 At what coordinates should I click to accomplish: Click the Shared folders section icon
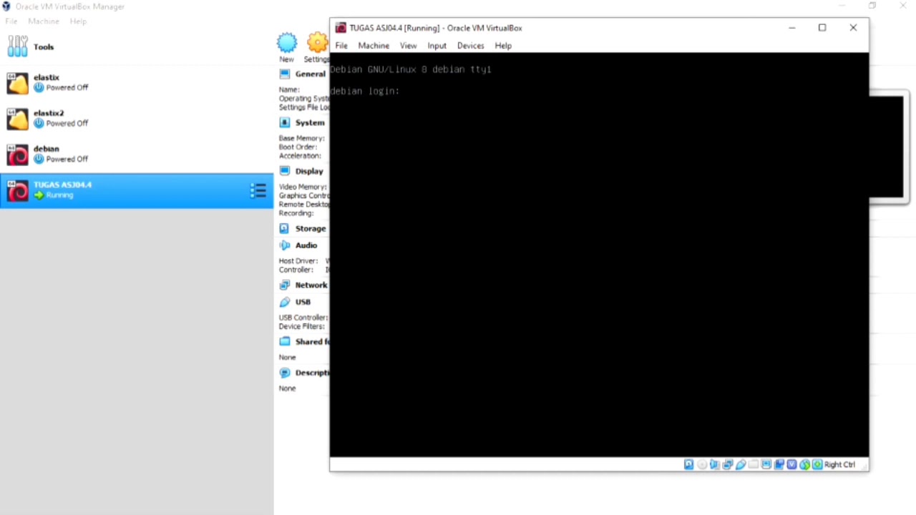pos(285,341)
